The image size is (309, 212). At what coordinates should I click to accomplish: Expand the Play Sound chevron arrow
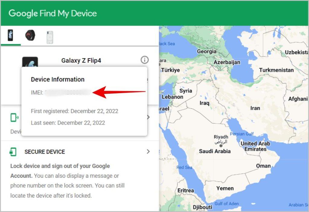tap(148, 117)
